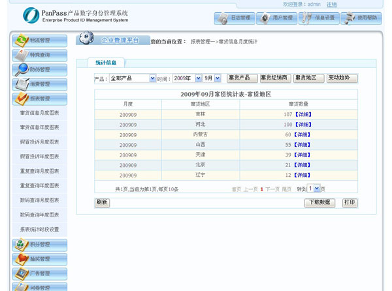
Task: Collapse the 报表管理 report management section
Action: point(39,99)
